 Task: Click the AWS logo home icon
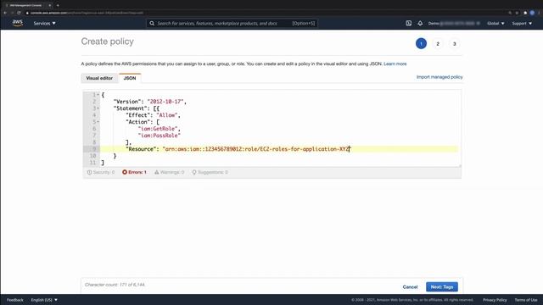(x=17, y=23)
